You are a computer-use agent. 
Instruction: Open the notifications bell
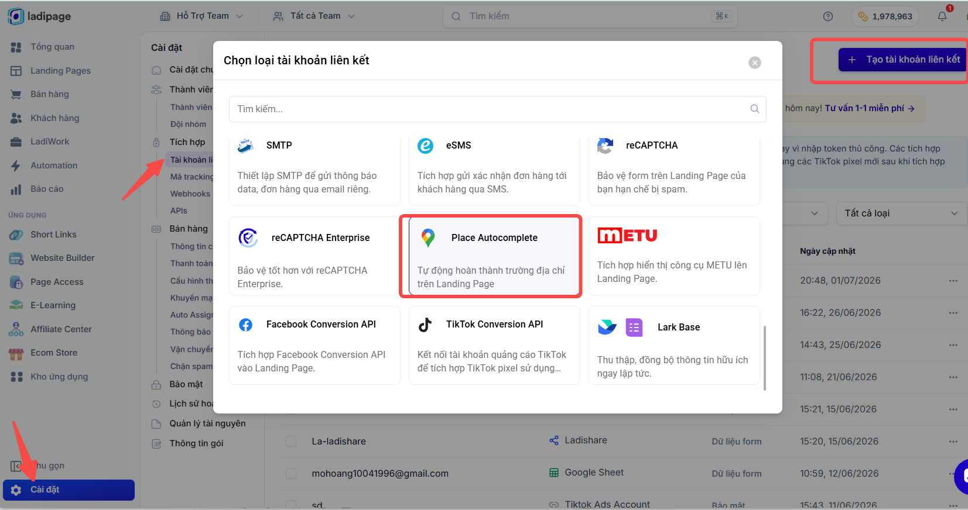[x=942, y=16]
